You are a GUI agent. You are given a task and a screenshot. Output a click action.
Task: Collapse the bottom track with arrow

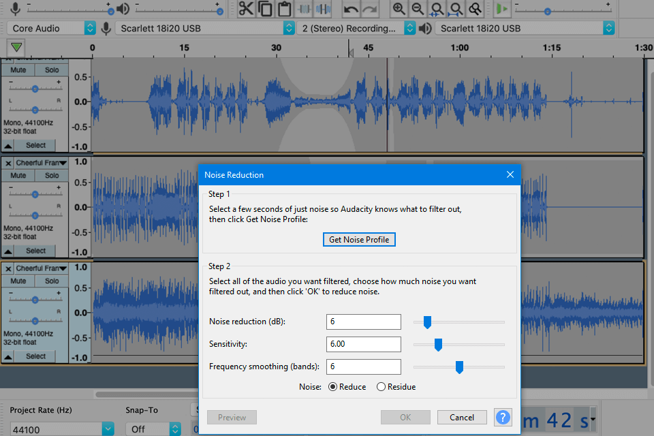pos(8,357)
